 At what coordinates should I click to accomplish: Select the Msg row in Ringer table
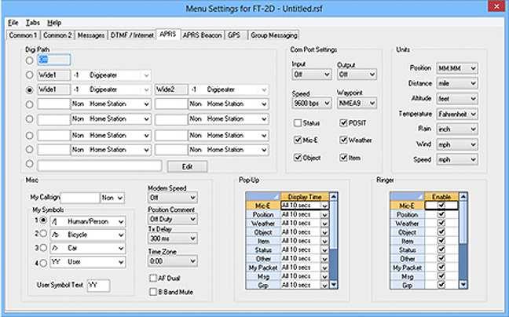point(407,276)
